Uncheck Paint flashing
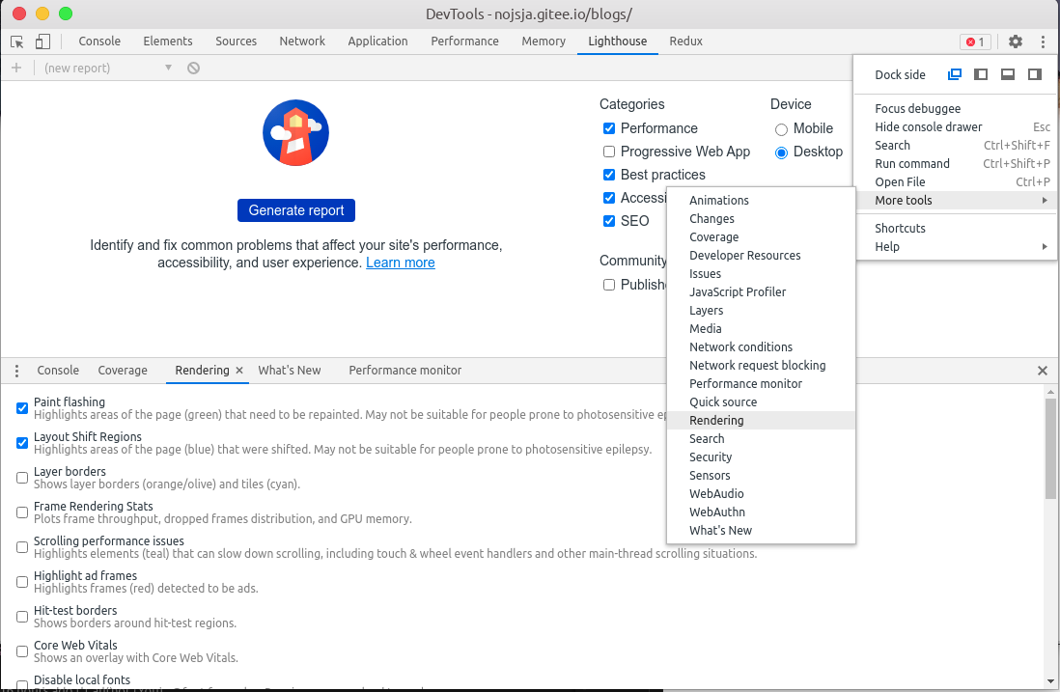Screen dimensions: 1060x692 point(21,407)
